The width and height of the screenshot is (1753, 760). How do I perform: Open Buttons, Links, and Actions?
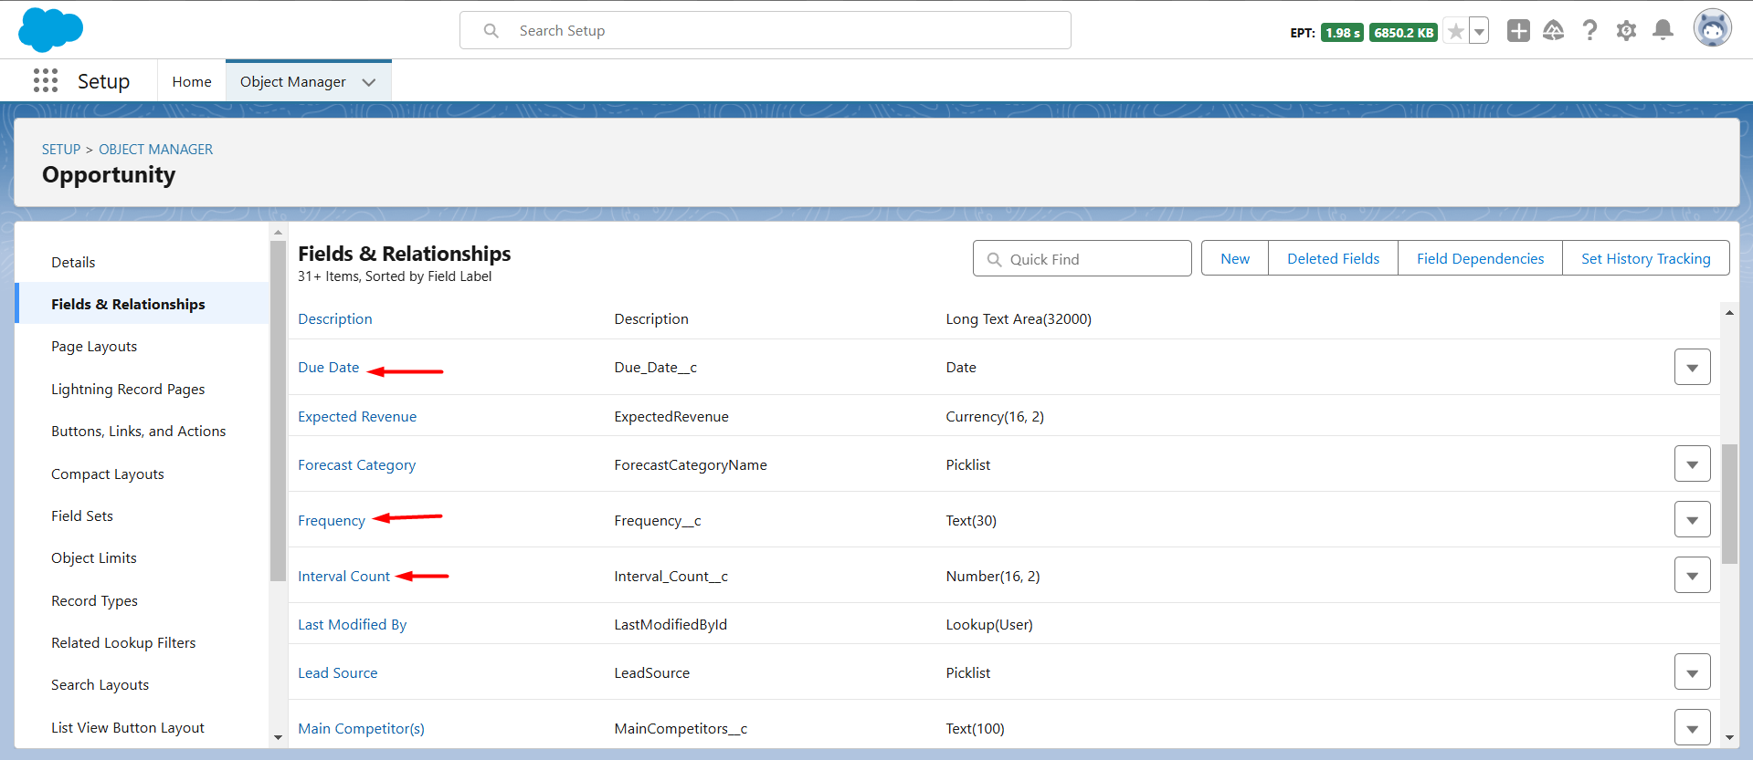(138, 431)
